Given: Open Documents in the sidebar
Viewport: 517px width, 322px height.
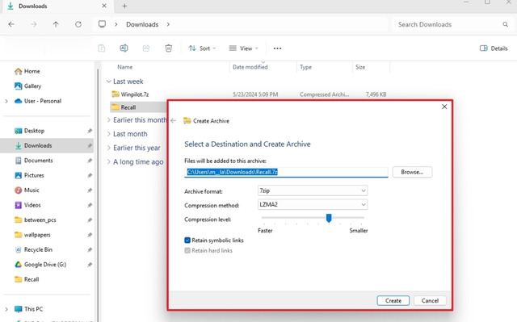Looking at the screenshot, I should pyautogui.click(x=38, y=161).
